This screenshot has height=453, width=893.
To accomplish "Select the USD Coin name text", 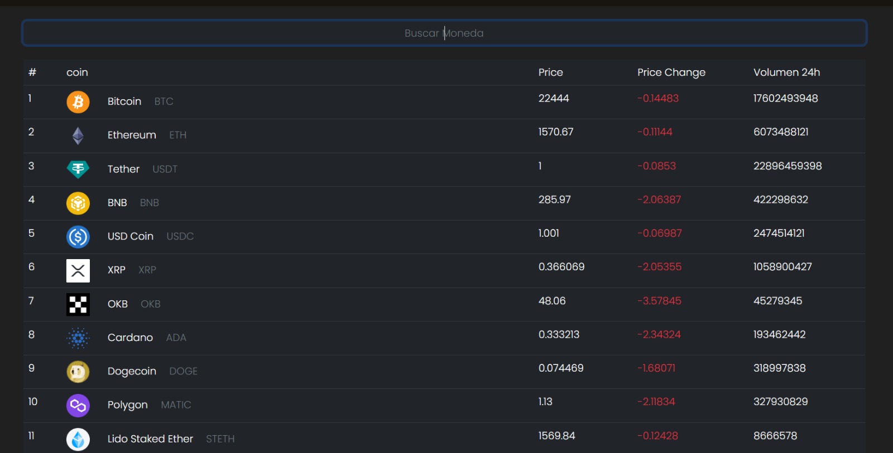I will pyautogui.click(x=131, y=236).
